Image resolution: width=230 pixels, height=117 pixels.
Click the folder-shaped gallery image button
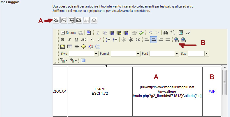(x=79, y=21)
